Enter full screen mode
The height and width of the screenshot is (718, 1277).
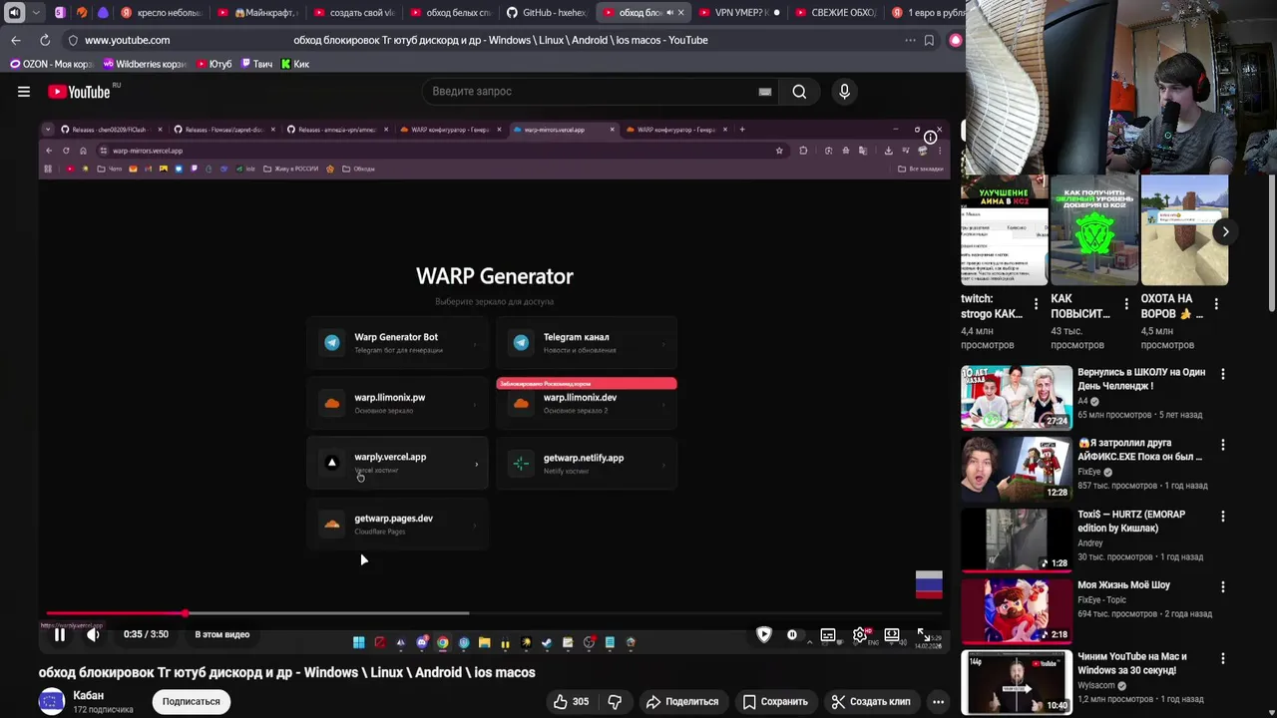pyautogui.click(x=924, y=634)
